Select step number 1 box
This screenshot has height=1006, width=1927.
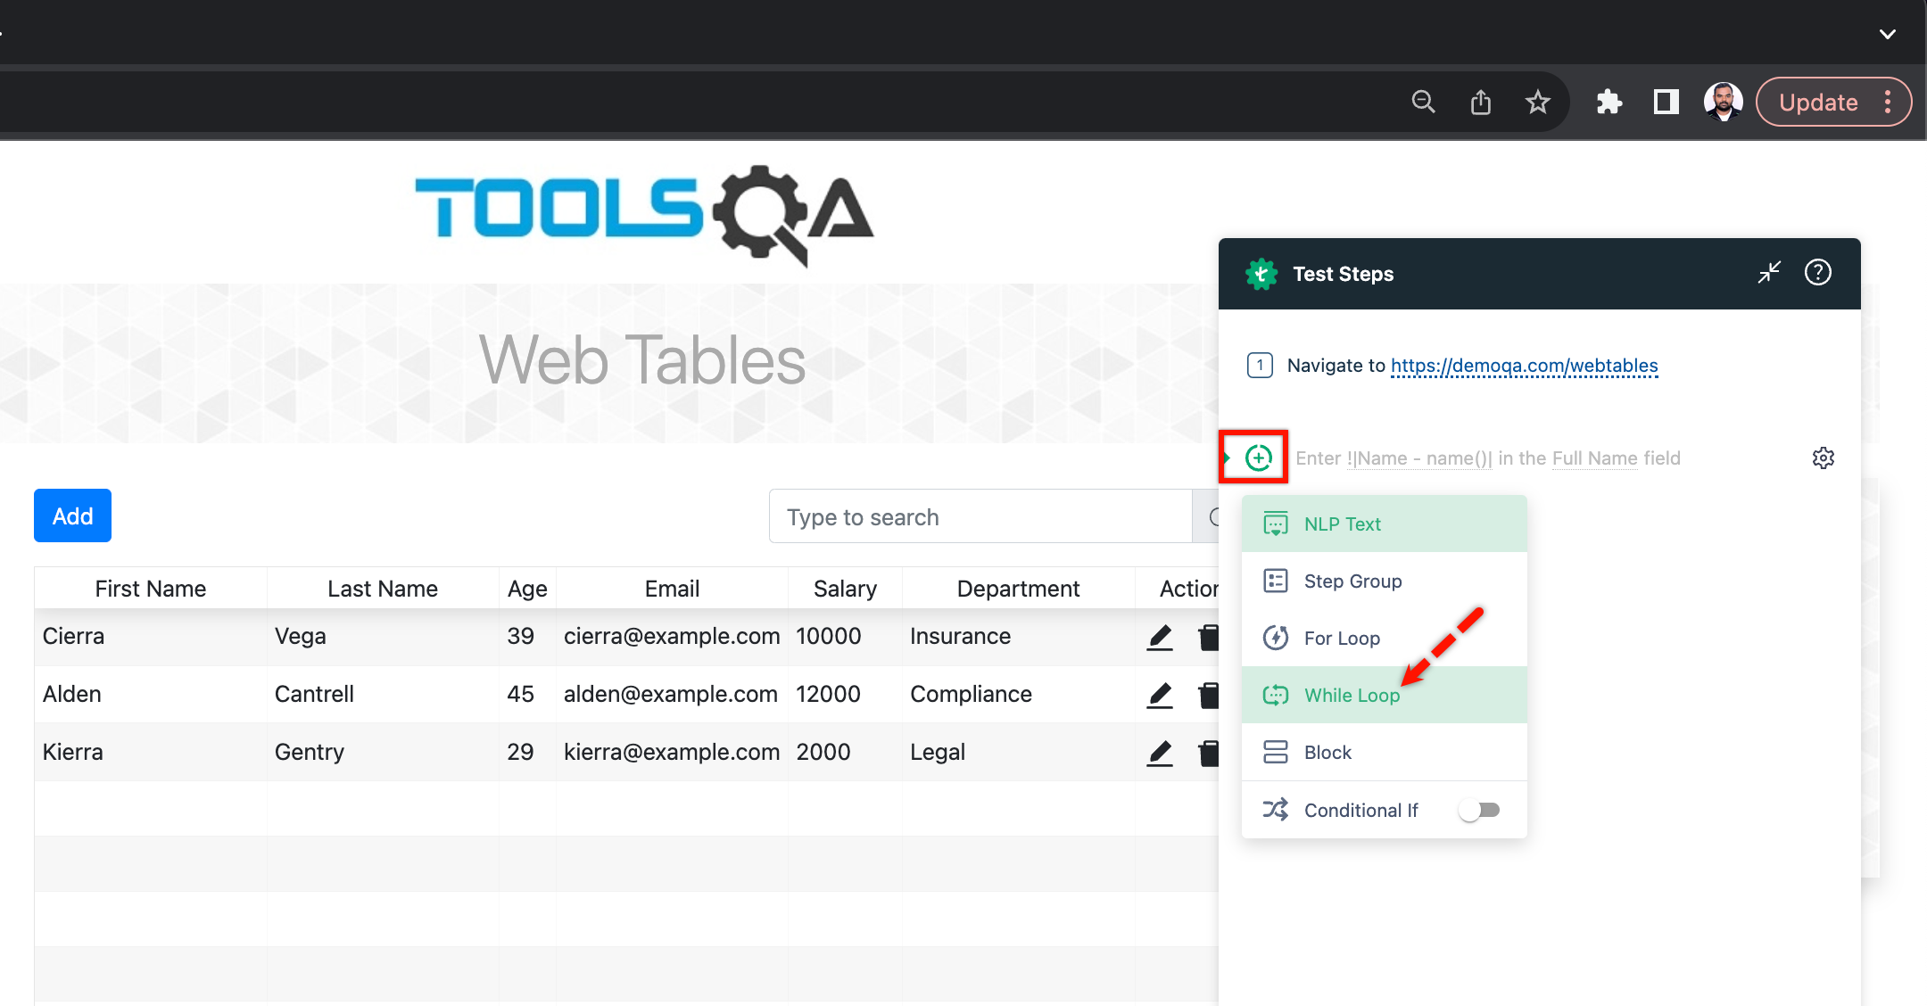coord(1260,366)
